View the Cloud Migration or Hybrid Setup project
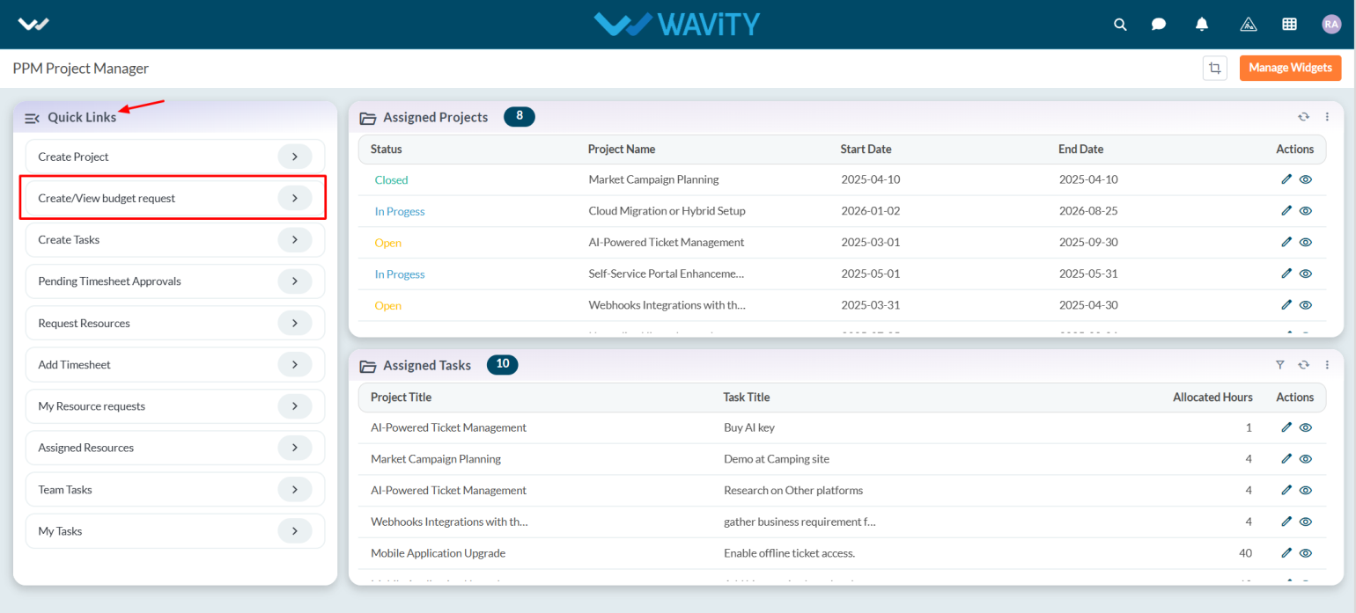The image size is (1356, 613). (x=1306, y=211)
